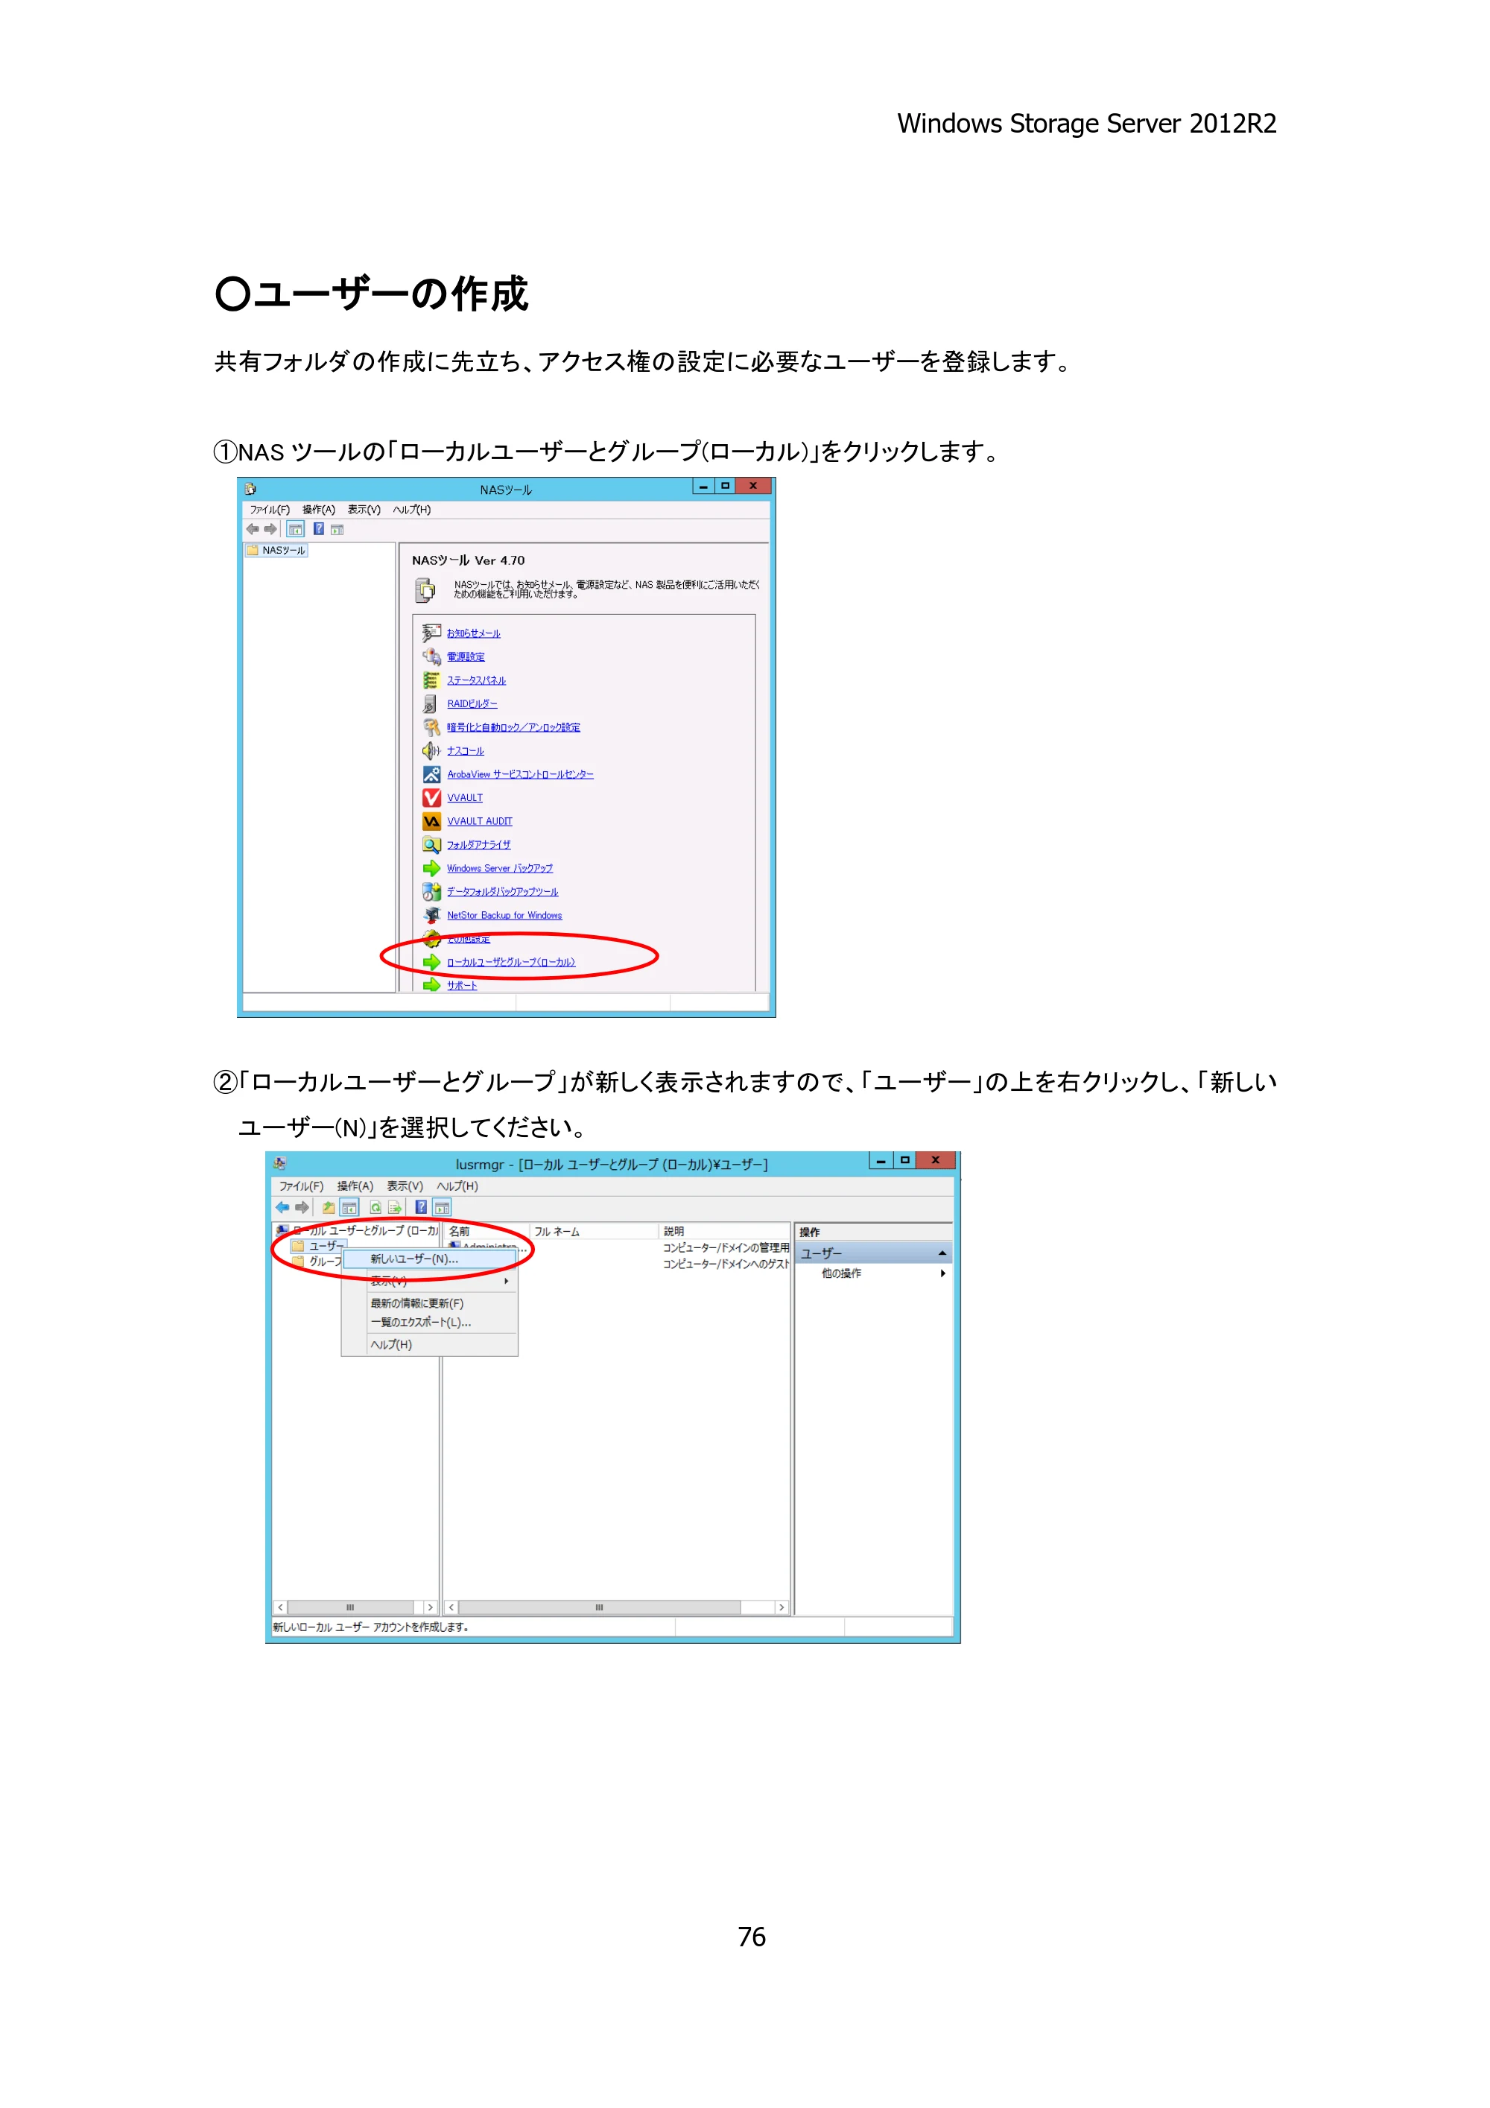Click the NetStor Backup icon

(431, 915)
